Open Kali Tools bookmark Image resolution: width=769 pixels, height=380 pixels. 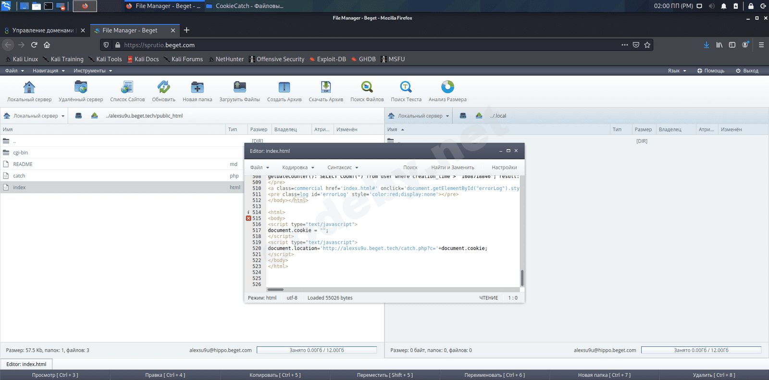(105, 59)
